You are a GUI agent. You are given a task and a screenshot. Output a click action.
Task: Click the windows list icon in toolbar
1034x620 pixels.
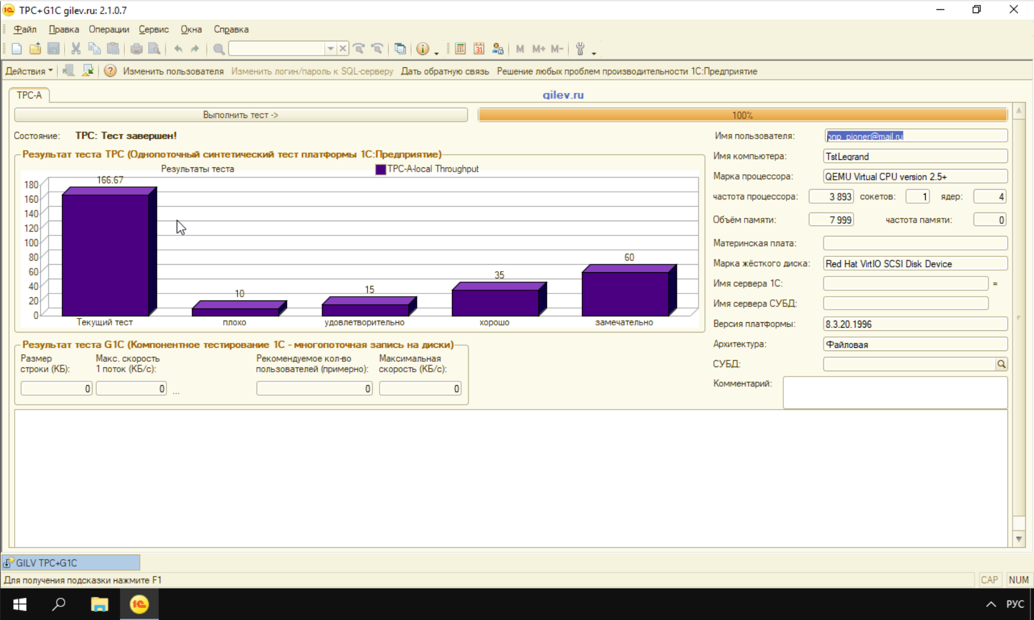tap(400, 49)
